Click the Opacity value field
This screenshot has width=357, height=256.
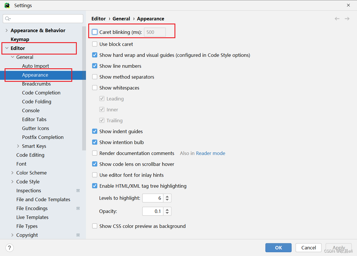tap(153, 211)
